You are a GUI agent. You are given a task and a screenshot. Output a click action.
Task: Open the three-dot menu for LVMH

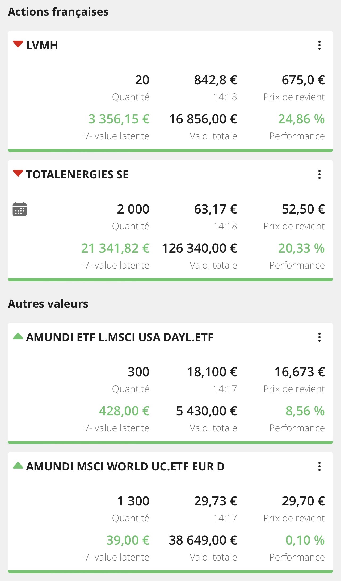click(x=319, y=45)
